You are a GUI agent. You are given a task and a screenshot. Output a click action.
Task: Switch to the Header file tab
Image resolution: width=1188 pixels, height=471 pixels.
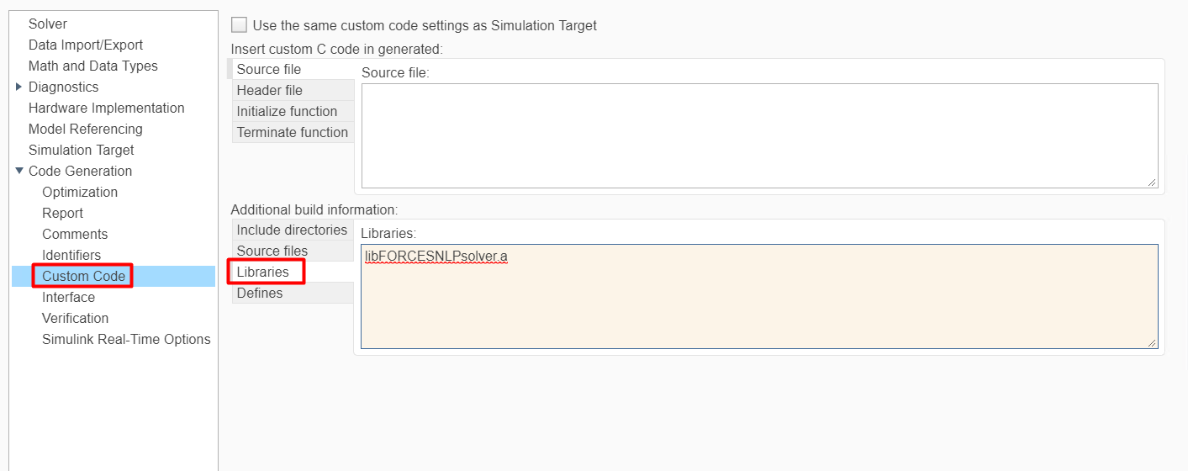(x=269, y=90)
